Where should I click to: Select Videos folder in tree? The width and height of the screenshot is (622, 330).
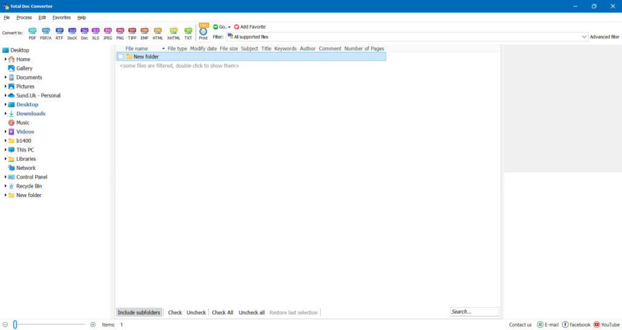pyautogui.click(x=25, y=132)
